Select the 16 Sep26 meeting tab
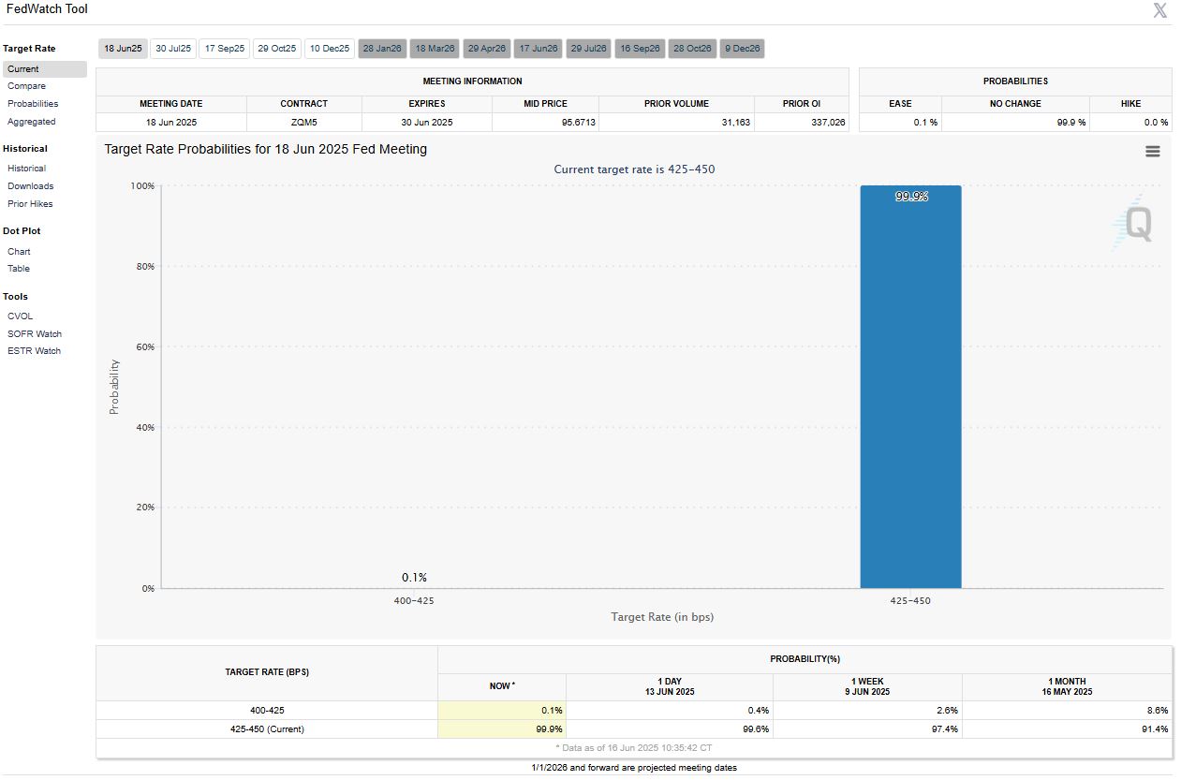Image resolution: width=1181 pixels, height=780 pixels. (641, 49)
